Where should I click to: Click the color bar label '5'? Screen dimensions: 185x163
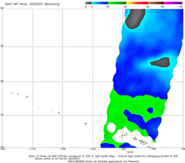tap(92, 7)
